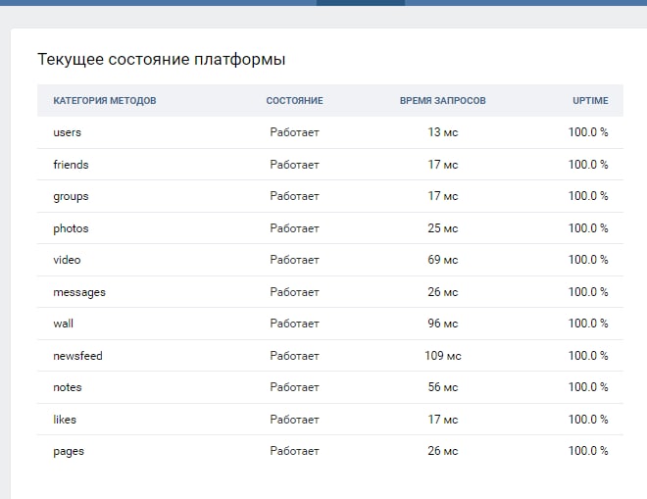647x499 pixels.
Task: Select the 'photos' category name
Action: pyautogui.click(x=71, y=228)
